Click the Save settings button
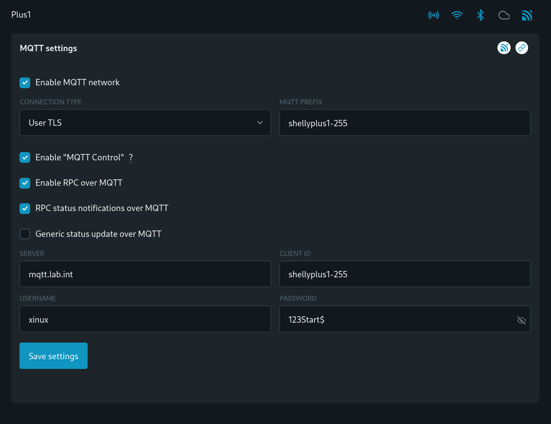The width and height of the screenshot is (551, 424). (x=54, y=356)
